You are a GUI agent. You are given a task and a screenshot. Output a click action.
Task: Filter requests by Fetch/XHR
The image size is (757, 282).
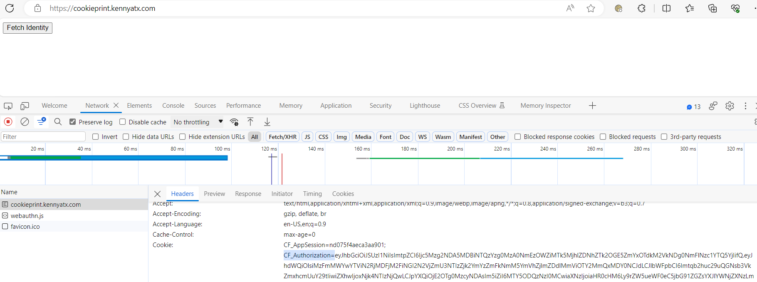pyautogui.click(x=282, y=137)
